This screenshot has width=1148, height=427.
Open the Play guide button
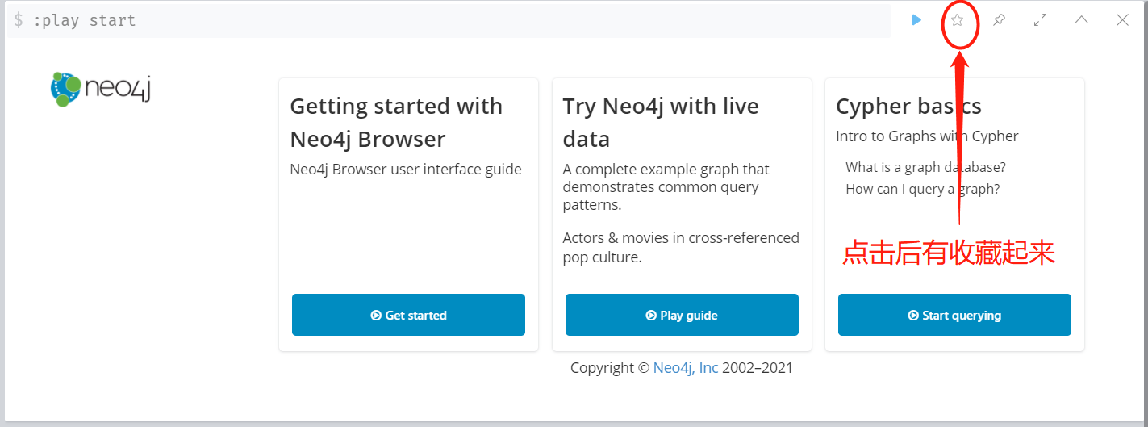[682, 315]
